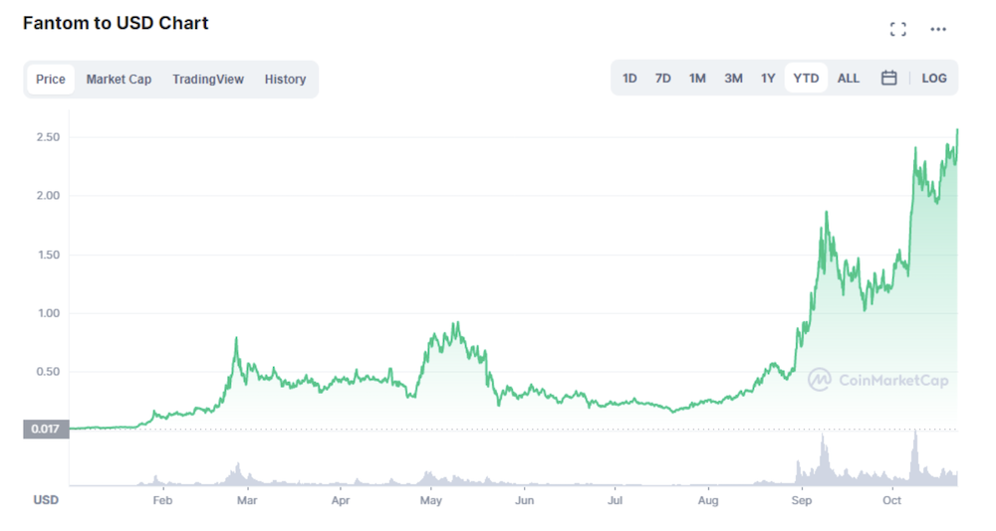Toggle LOG scale on the chart
This screenshot has width=996, height=531.
(x=934, y=78)
